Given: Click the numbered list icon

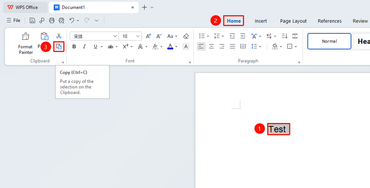Looking at the screenshot, I should point(217,36).
